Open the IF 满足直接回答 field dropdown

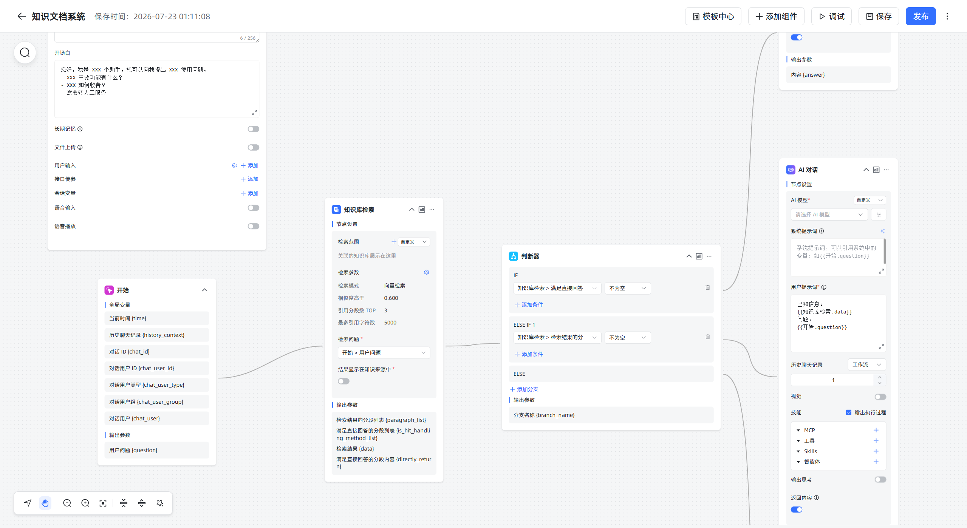click(557, 288)
